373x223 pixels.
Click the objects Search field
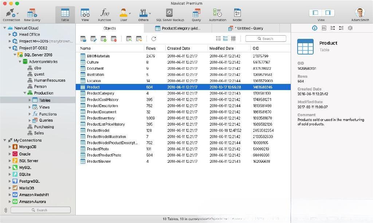tap(266, 38)
